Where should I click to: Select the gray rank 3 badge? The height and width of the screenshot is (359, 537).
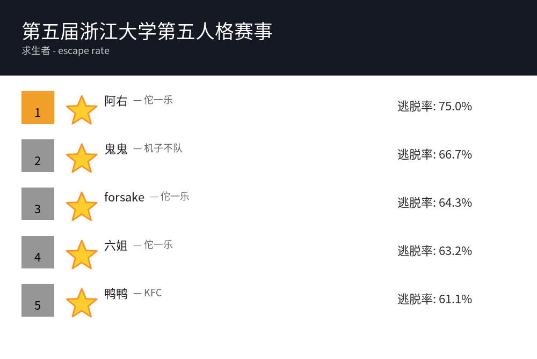coord(38,204)
